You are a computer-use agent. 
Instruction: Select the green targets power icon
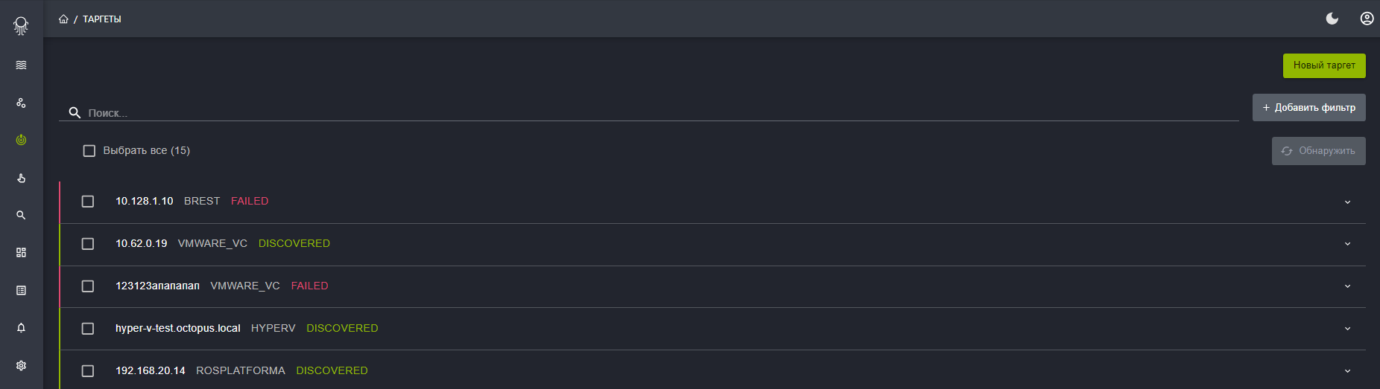[x=21, y=140]
